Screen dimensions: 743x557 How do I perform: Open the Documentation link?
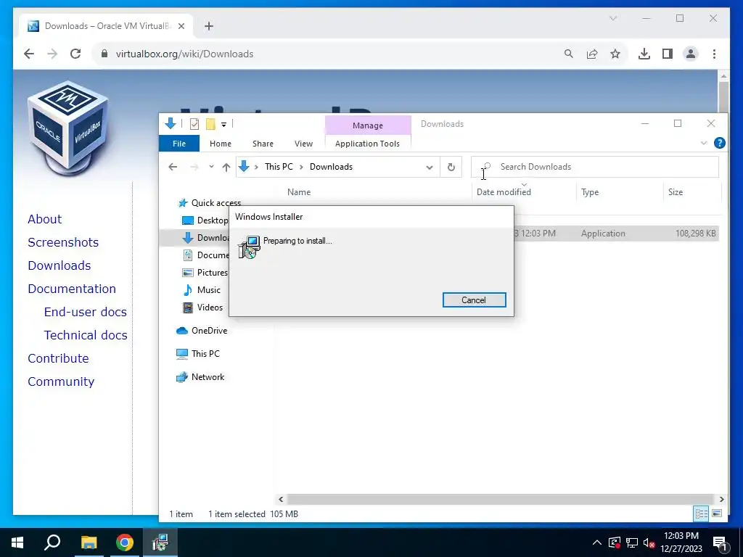[72, 289]
